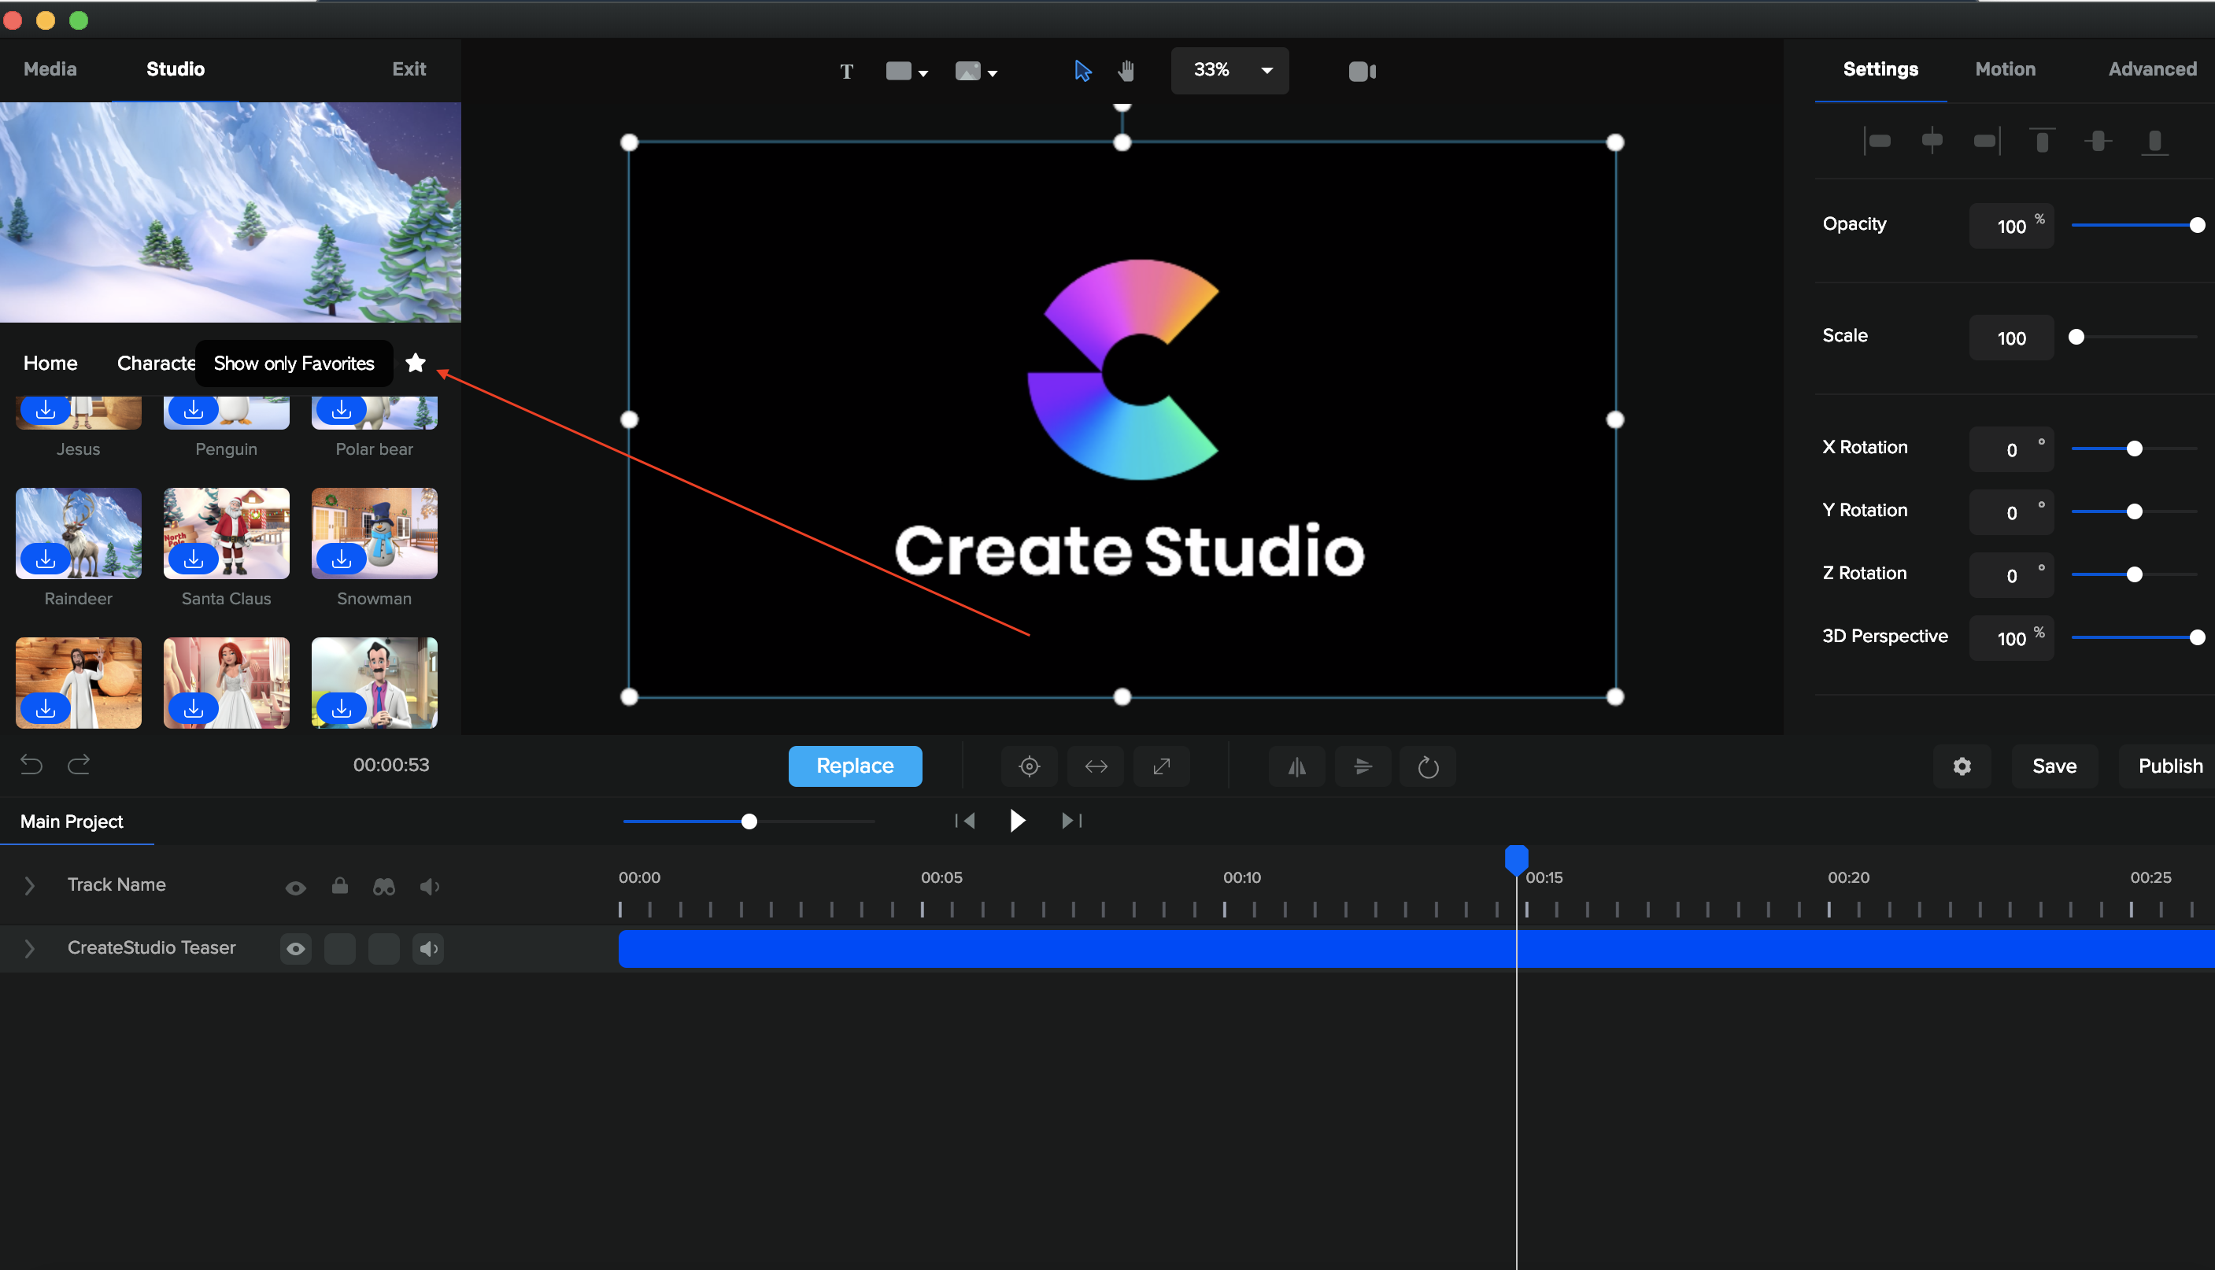Viewport: 2215px width, 1270px height.
Task: Click the Opacity value field
Action: (2011, 226)
